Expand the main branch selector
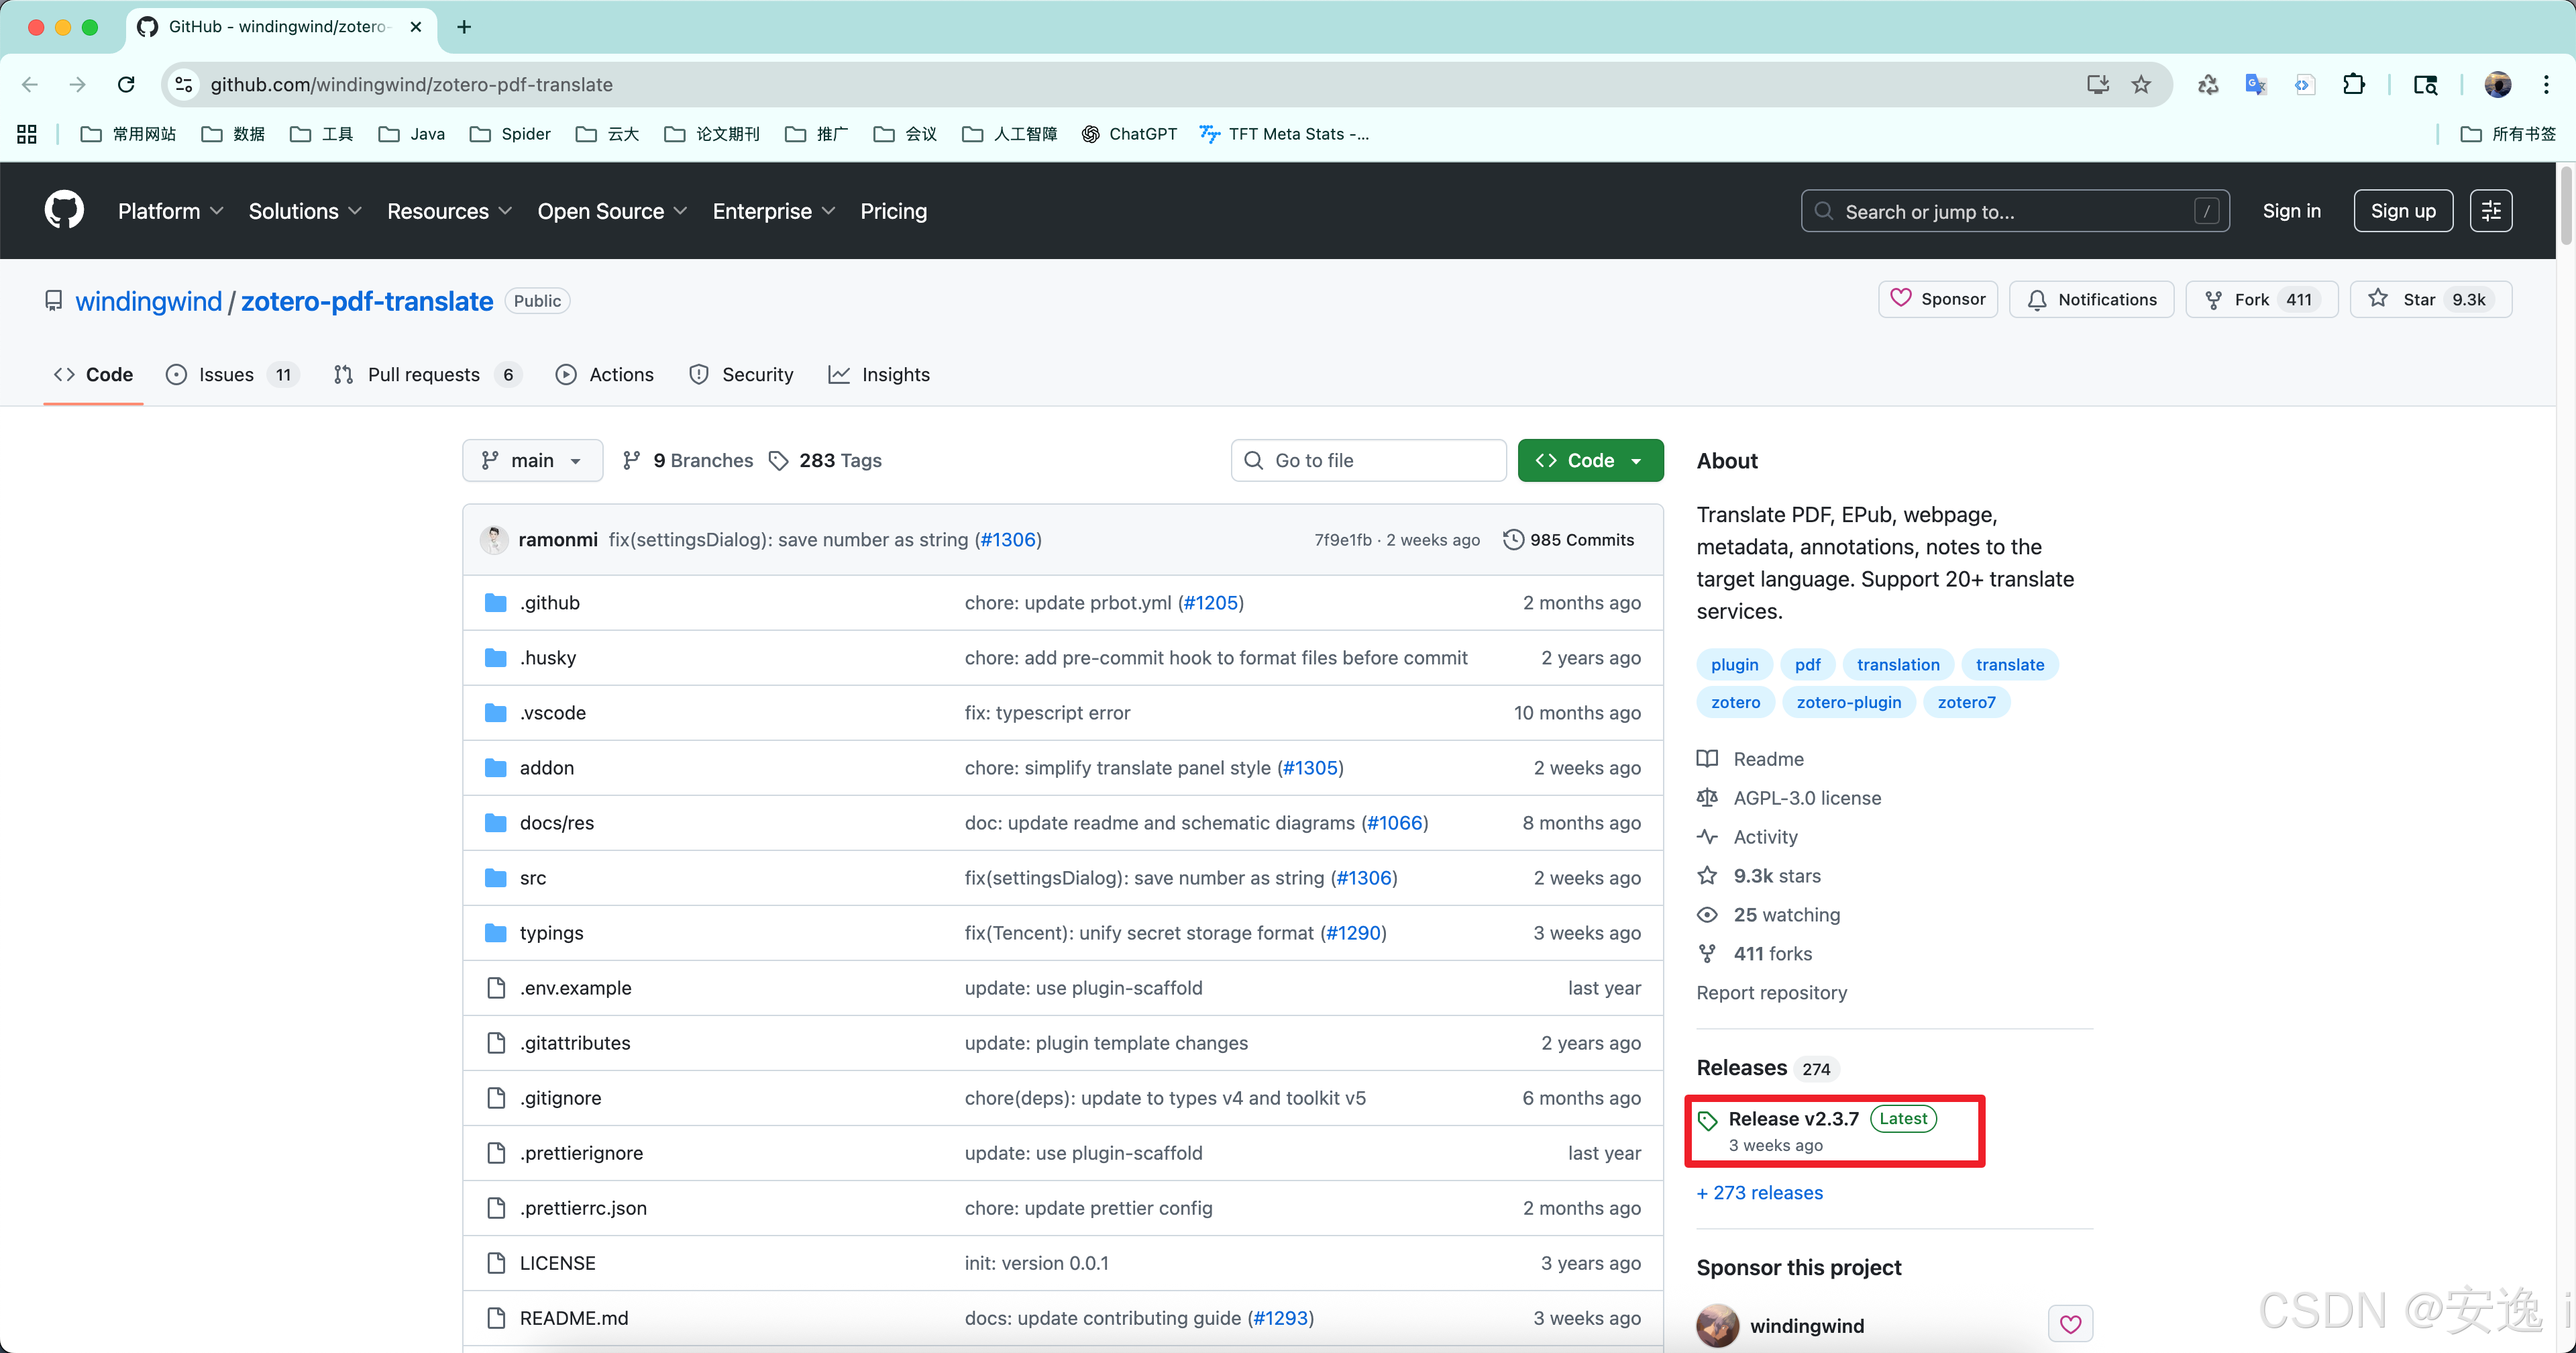 point(532,460)
